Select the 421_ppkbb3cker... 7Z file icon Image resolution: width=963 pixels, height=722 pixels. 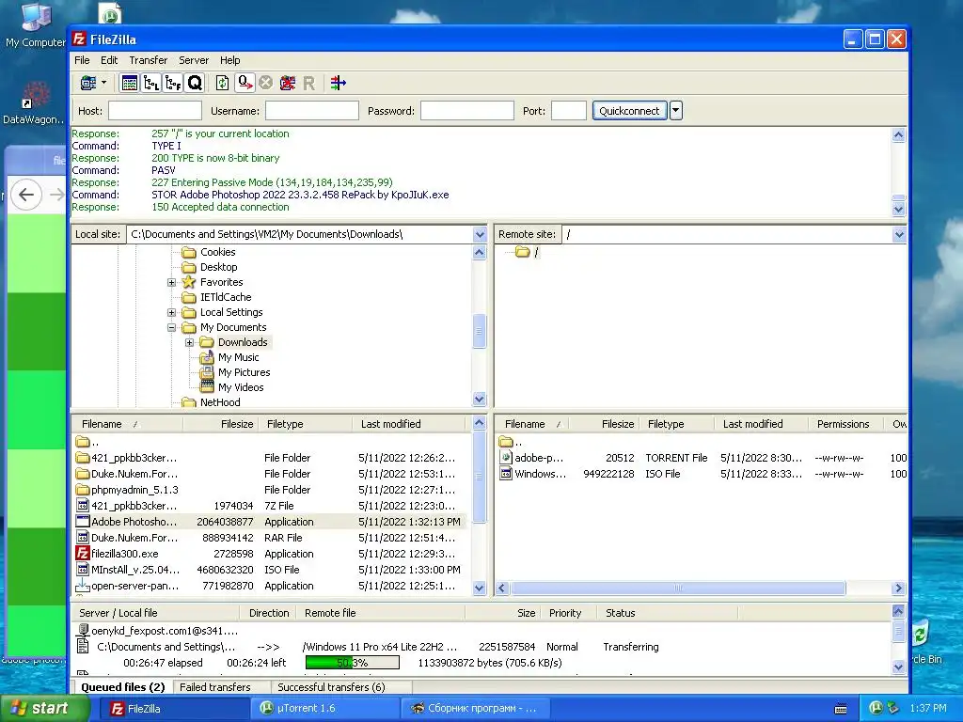83,506
